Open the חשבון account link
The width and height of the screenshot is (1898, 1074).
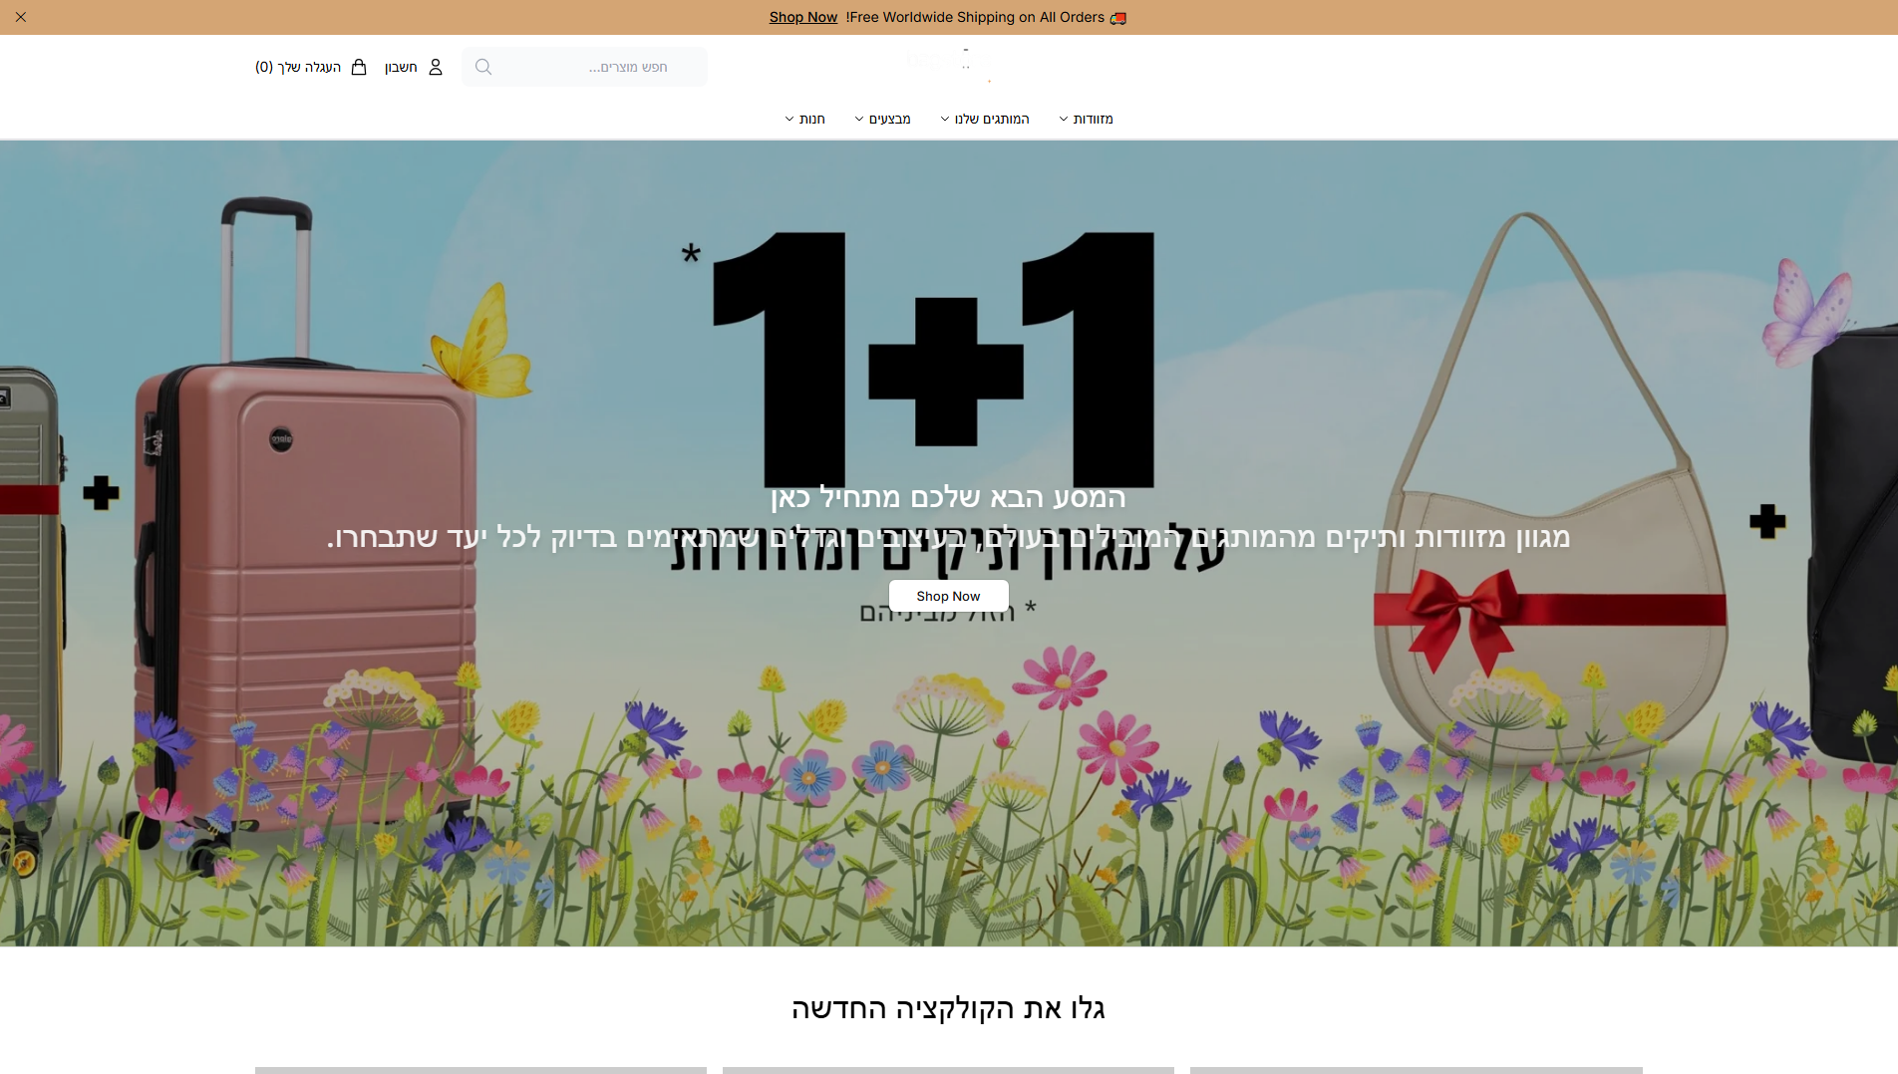coord(401,67)
